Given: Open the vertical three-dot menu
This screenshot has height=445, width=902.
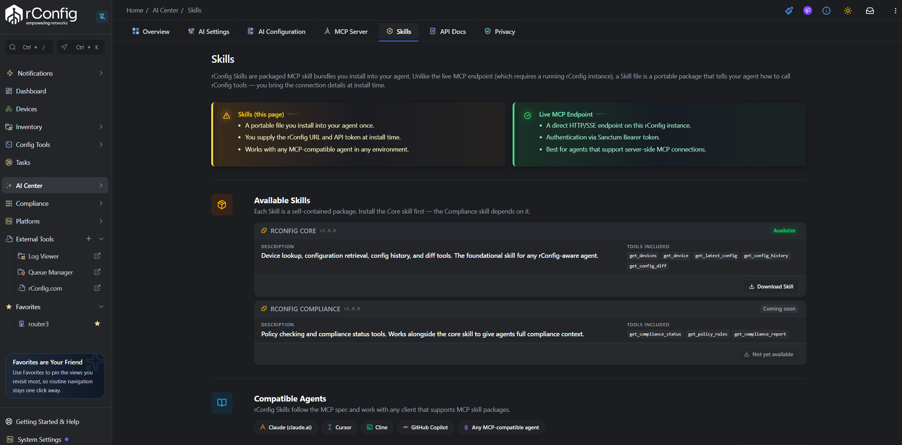Looking at the screenshot, I should (895, 11).
